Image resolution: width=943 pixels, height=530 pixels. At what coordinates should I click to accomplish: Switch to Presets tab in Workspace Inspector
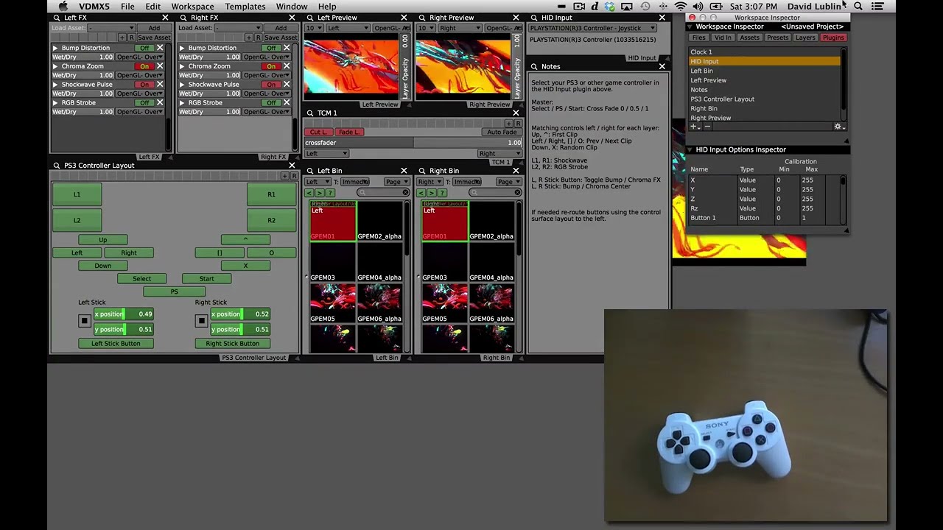(777, 38)
